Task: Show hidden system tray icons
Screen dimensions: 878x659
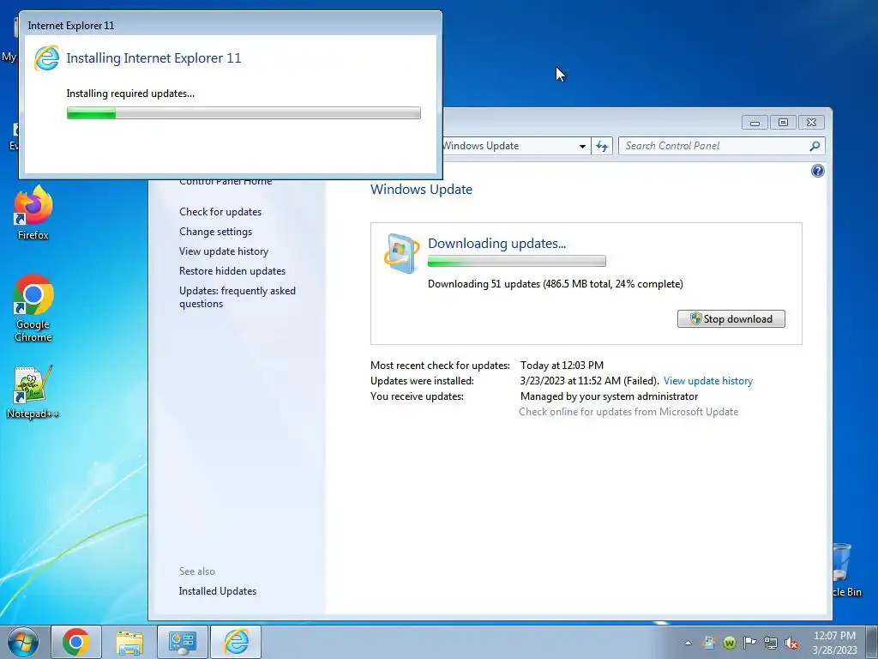Action: click(688, 643)
